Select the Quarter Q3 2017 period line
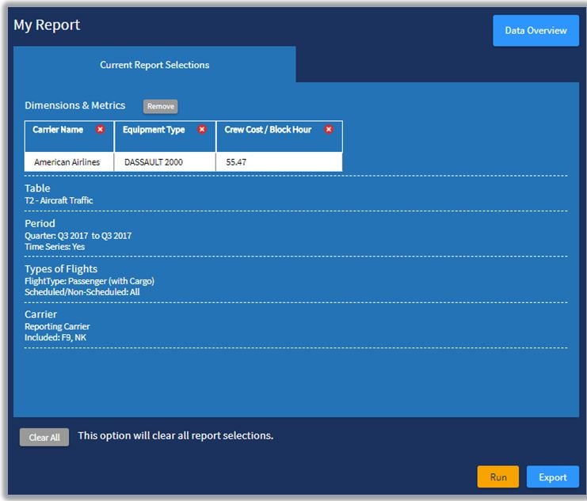Screen dimensions: 587x501 [x=78, y=236]
